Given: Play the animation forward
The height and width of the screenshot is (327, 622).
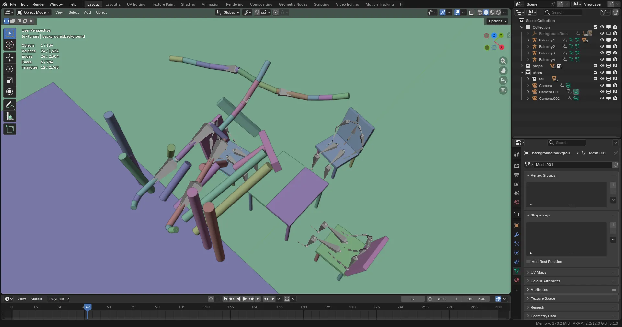Looking at the screenshot, I should pyautogui.click(x=245, y=299).
